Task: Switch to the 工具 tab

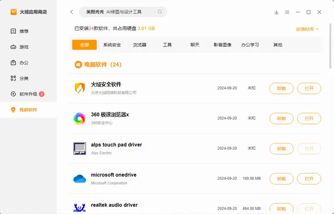Action: pos(167,45)
